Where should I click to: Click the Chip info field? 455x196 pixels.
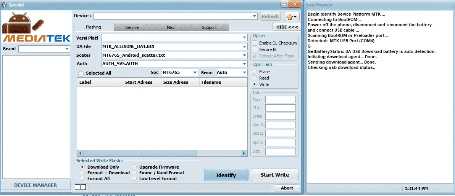pyautogui.click(x=280, y=108)
